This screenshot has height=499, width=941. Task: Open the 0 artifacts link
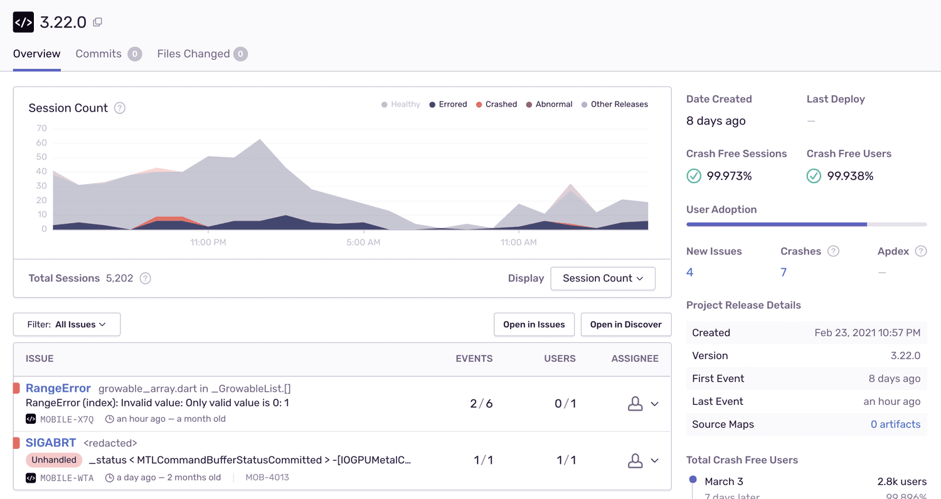(895, 424)
